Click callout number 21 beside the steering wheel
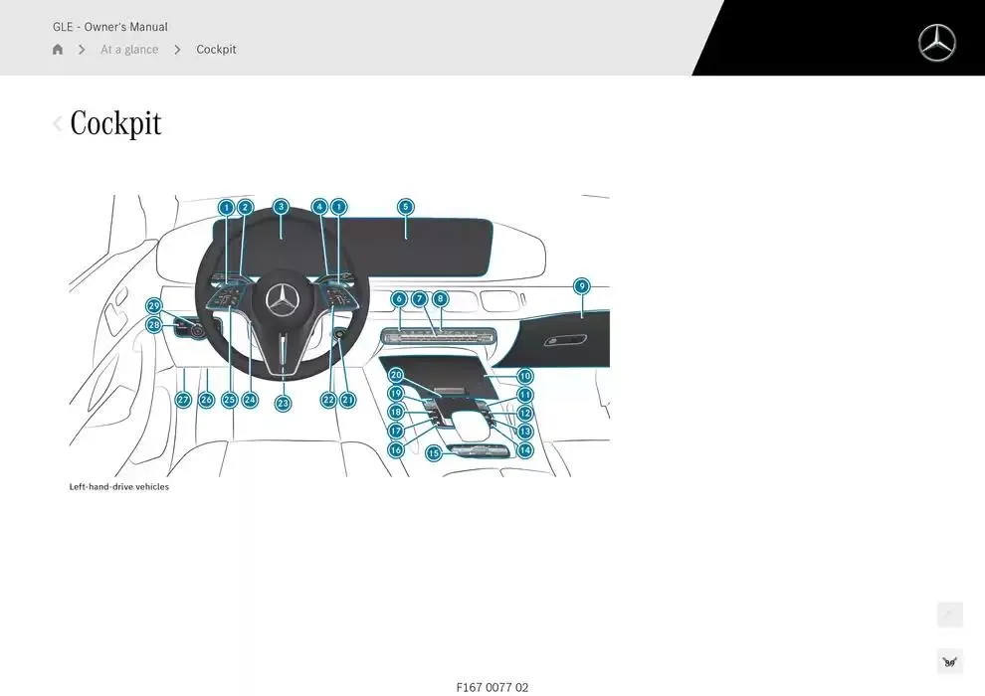This screenshot has width=985, height=696. 348,400
